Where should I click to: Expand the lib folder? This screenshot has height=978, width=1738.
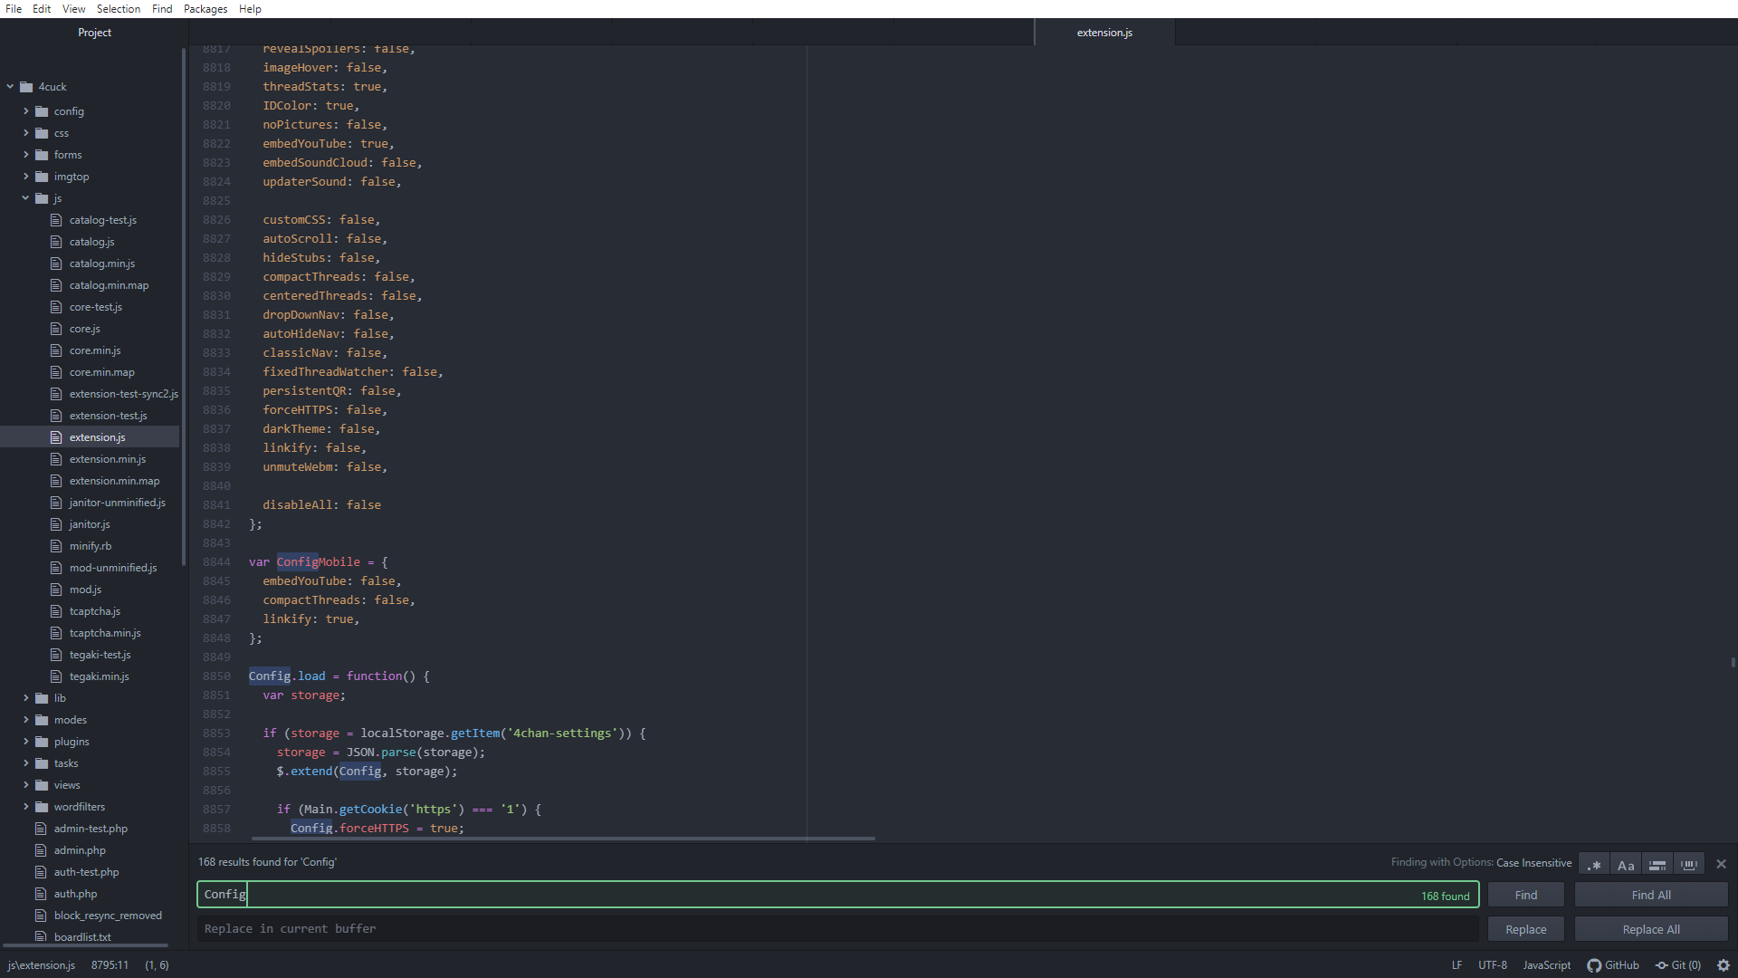click(26, 698)
